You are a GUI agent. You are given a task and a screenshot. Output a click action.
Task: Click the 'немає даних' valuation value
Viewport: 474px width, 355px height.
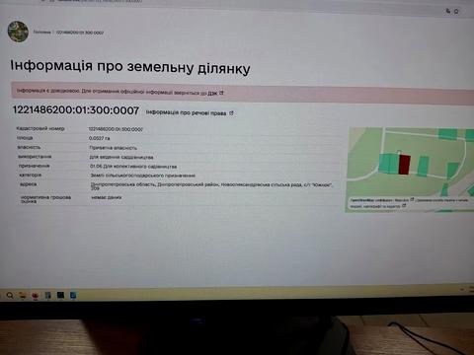tap(107, 197)
